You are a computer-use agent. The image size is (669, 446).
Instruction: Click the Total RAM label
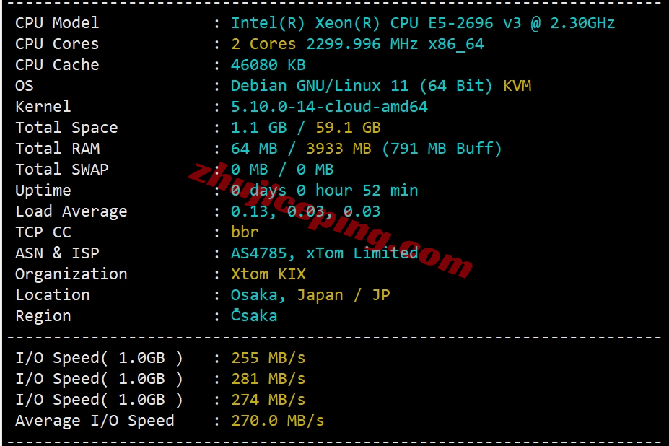coord(58,149)
